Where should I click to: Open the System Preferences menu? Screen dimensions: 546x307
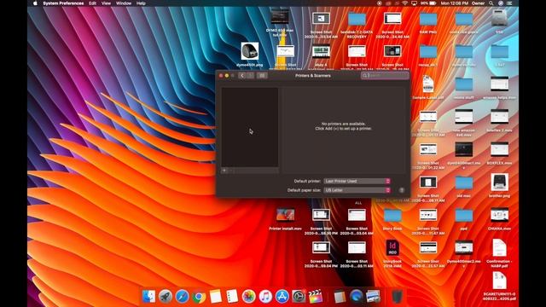pos(63,3)
